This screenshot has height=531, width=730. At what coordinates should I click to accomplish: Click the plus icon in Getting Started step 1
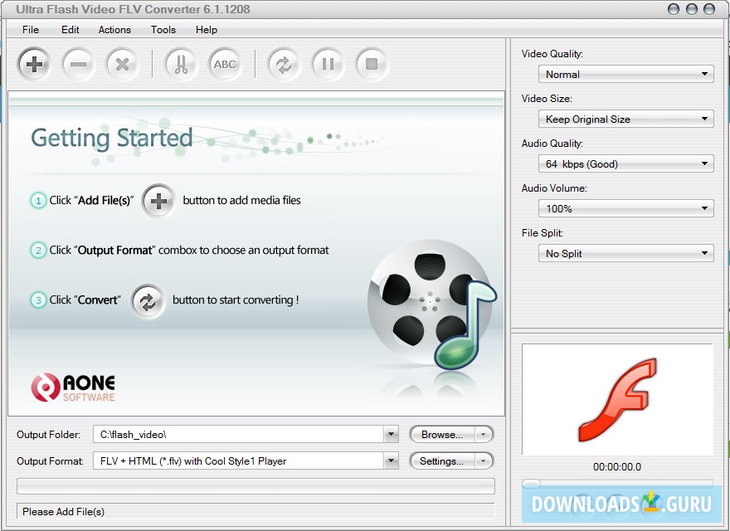[158, 200]
